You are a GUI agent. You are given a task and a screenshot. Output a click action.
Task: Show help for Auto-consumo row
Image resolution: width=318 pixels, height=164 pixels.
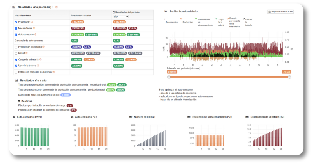click(x=35, y=34)
